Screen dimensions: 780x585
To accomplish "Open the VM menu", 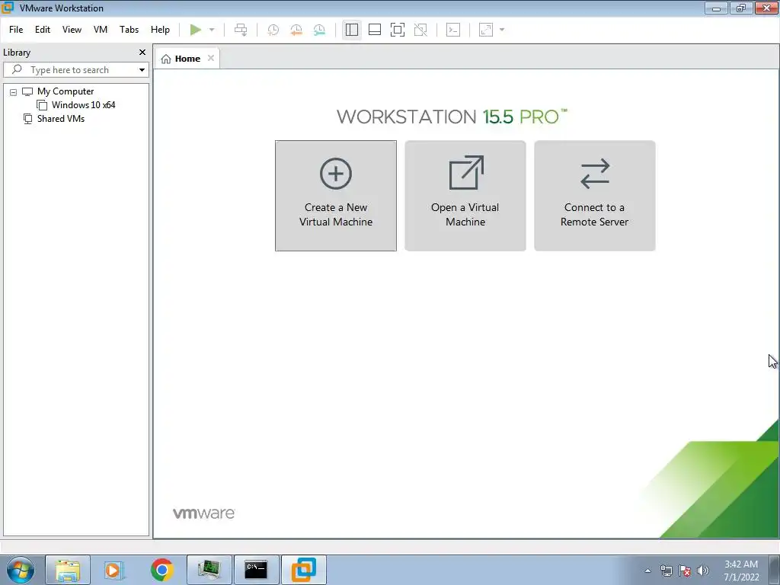I will point(101,30).
